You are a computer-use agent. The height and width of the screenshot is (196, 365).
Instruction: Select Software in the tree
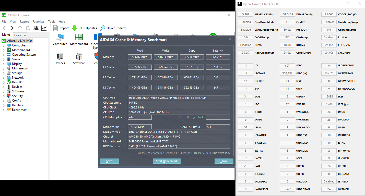click(18, 91)
